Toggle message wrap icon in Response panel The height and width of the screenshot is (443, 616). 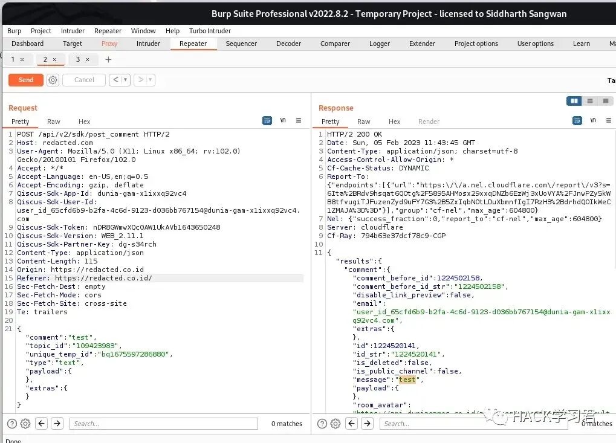click(x=577, y=120)
